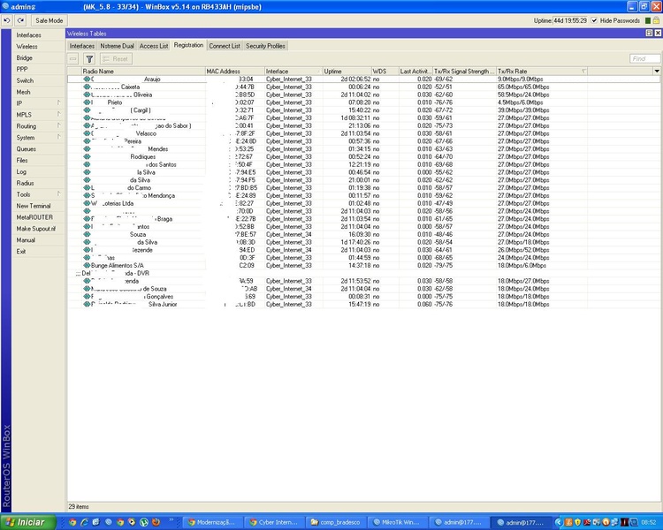Click the Reset button in Registration toolbar
Screen dimensions: 663x530
coord(116,59)
